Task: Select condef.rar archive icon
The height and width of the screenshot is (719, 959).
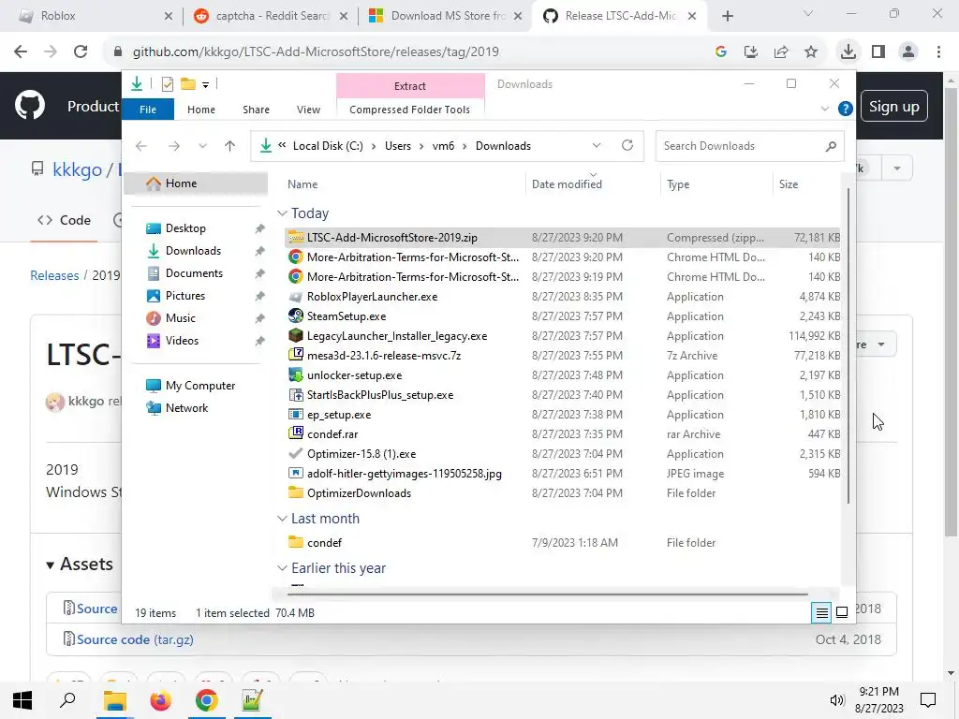Action: (295, 434)
